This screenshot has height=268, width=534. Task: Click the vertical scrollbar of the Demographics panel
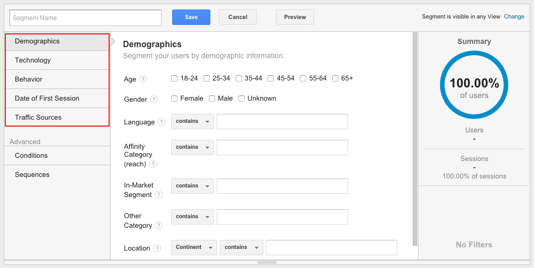(415, 138)
